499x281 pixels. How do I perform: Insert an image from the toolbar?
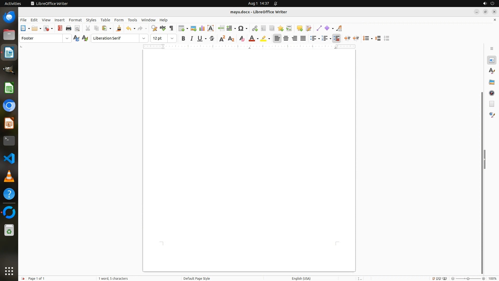193,28
